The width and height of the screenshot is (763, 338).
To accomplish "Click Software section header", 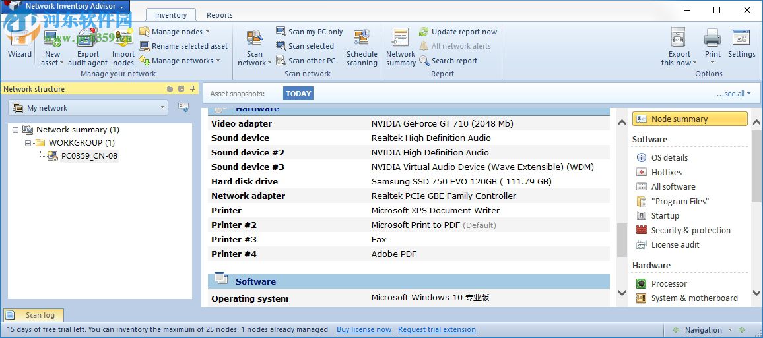I will click(x=409, y=282).
